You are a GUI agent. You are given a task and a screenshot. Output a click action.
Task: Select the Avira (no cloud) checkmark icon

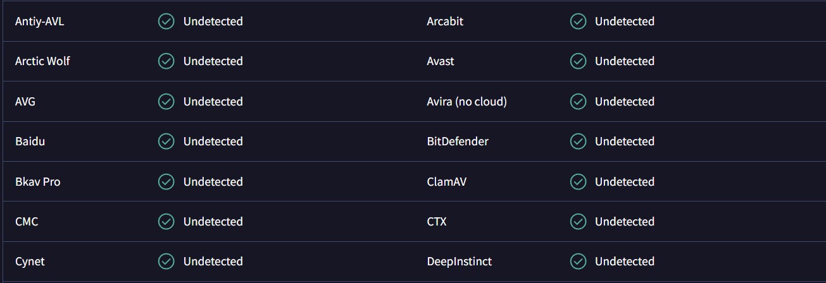578,102
